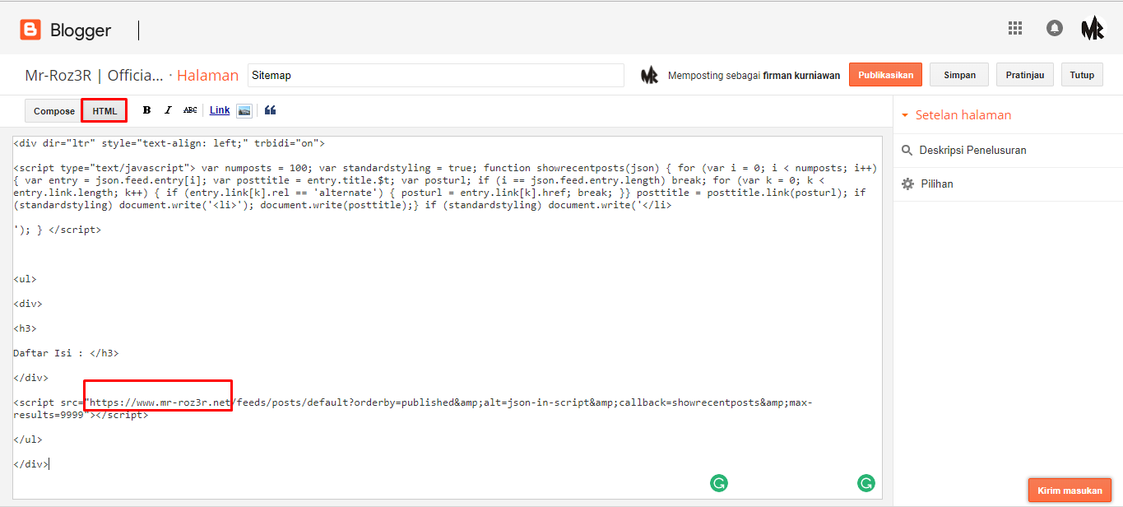Image resolution: width=1123 pixels, height=507 pixels.
Task: Switch to the HTML tab
Action: click(104, 109)
